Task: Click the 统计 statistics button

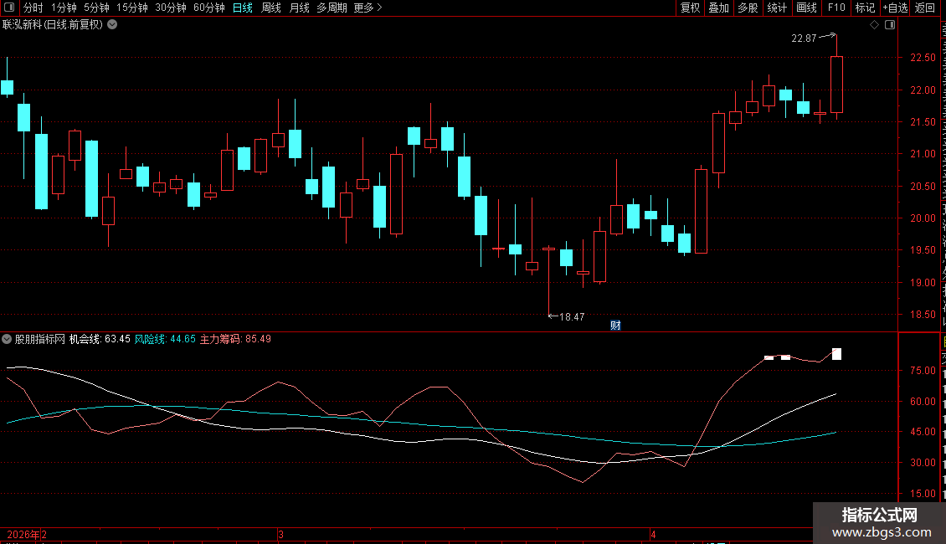Action: click(776, 8)
